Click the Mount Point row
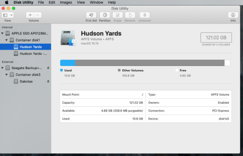Image resolution: width=243 pixels, height=156 pixels. click(102, 94)
